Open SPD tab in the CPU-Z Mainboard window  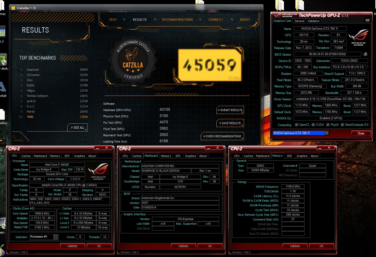178,156
